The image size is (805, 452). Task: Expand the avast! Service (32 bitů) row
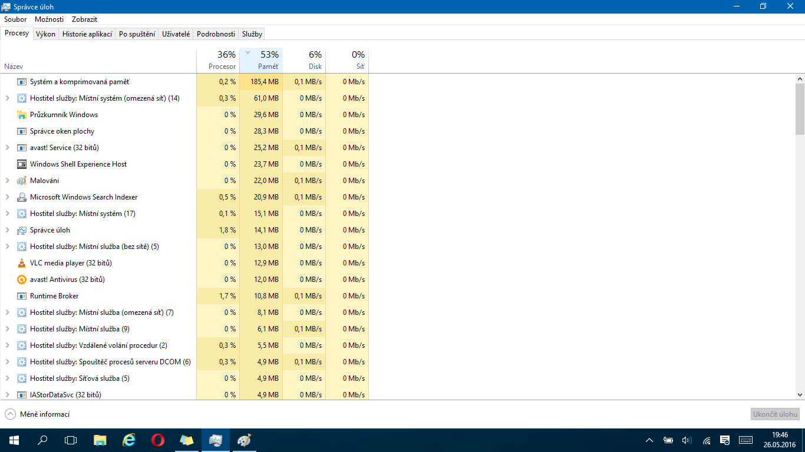pyautogui.click(x=7, y=148)
